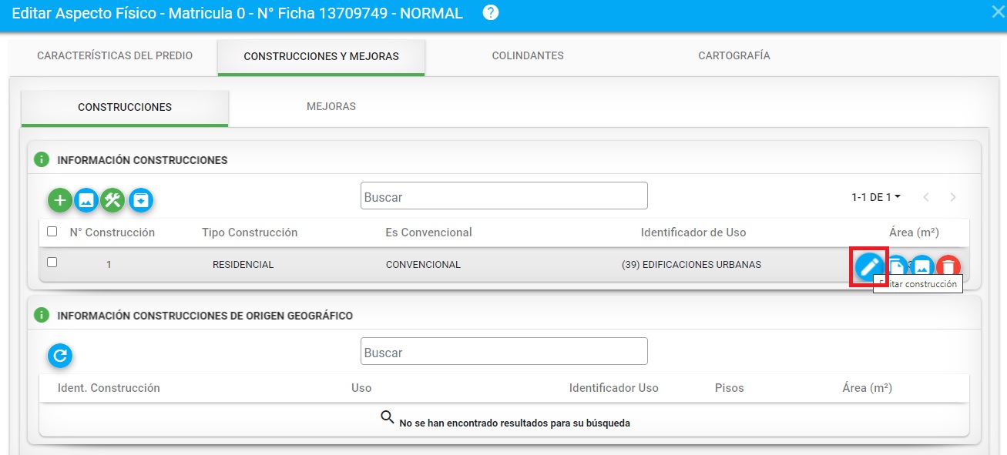Click the Pisos column header
This screenshot has width=1007, height=455.
(730, 388)
